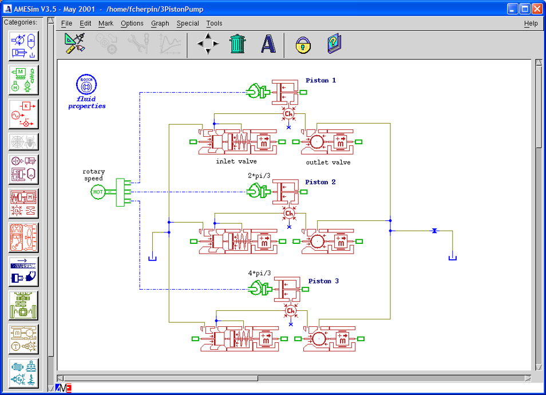Open the Help menu
This screenshot has width=546, height=395.
point(531,23)
